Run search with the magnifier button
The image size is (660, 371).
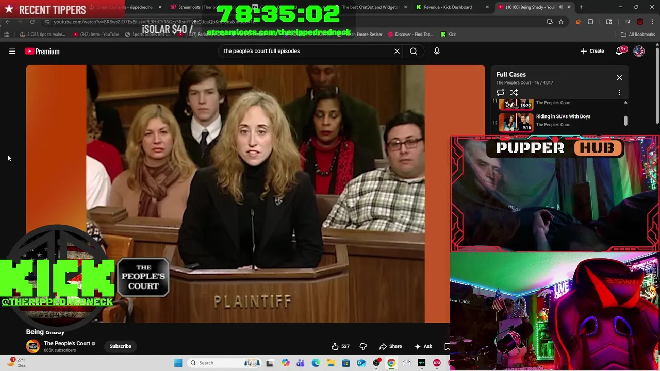click(x=414, y=51)
